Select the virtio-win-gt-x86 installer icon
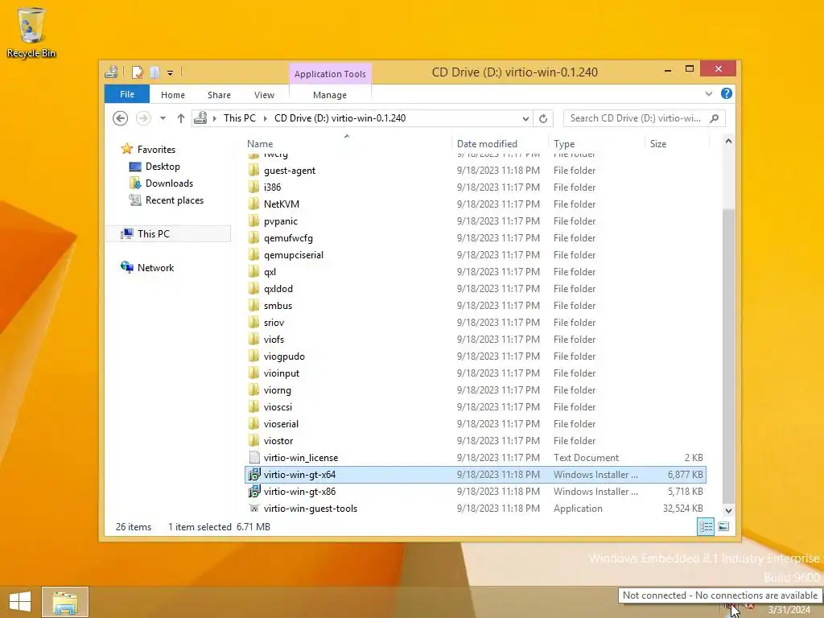 point(254,492)
